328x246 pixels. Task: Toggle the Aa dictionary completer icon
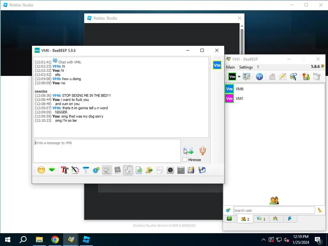(118, 170)
